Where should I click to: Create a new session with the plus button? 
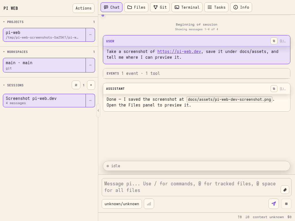(x=91, y=85)
